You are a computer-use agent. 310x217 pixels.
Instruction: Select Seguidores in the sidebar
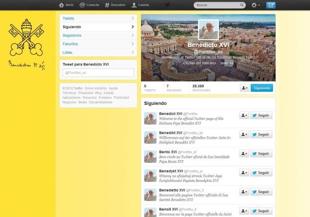pyautogui.click(x=72, y=36)
